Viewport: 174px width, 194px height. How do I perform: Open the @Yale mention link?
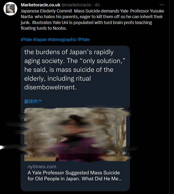pos(84,40)
